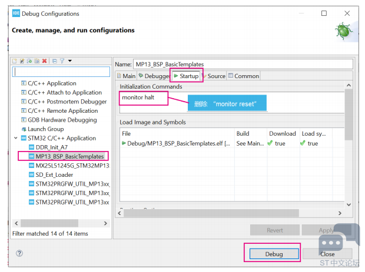This screenshot has height=272, width=365.
Task: Switch to the Common tab
Action: [244, 76]
